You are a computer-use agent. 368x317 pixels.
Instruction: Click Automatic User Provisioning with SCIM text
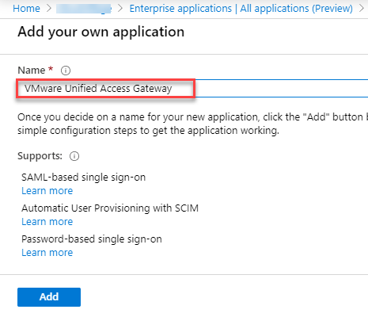(110, 208)
